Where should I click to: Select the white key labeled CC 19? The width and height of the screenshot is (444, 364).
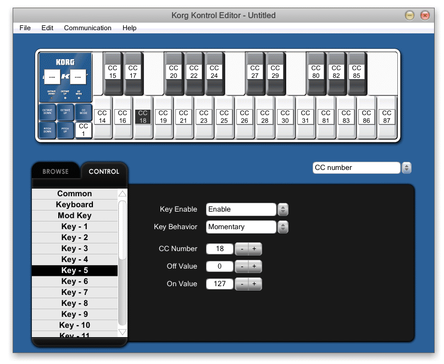(163, 117)
